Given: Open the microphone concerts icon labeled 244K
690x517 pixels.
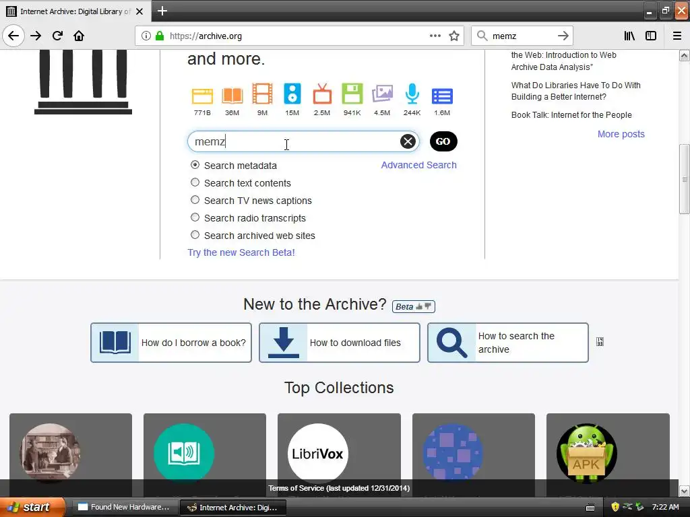Looking at the screenshot, I should 412,94.
